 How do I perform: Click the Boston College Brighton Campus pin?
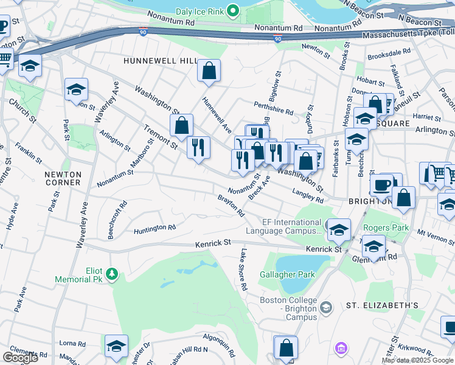[327, 307]
